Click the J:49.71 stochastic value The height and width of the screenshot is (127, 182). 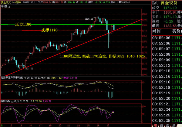47,101
